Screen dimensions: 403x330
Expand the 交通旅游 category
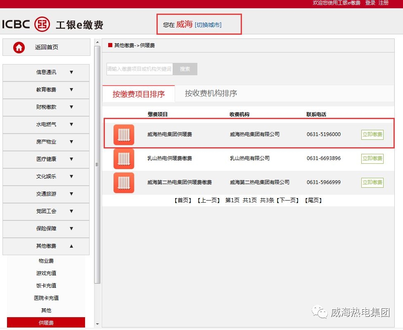(x=46, y=194)
